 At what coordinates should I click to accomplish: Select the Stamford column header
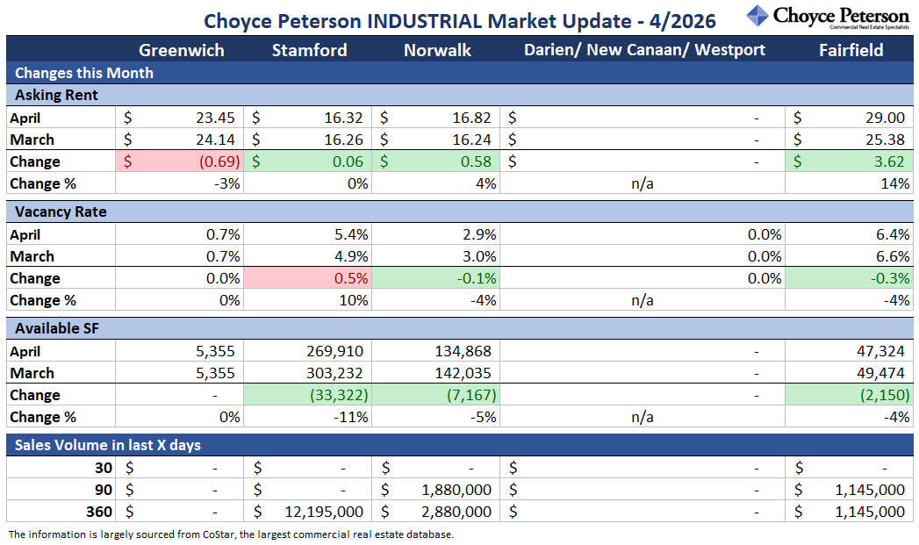point(309,50)
